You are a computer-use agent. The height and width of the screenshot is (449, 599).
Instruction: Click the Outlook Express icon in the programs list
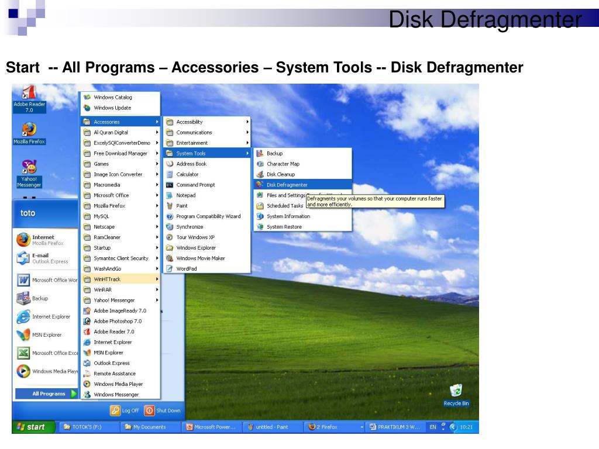pos(87,363)
